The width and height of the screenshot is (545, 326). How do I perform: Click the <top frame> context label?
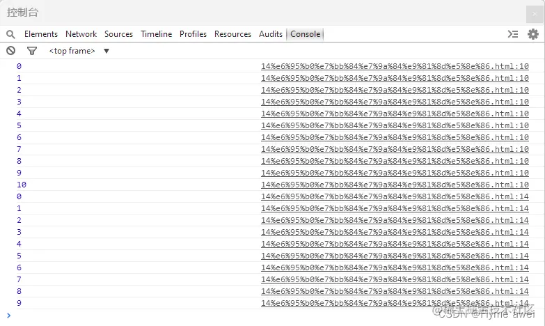tap(72, 51)
